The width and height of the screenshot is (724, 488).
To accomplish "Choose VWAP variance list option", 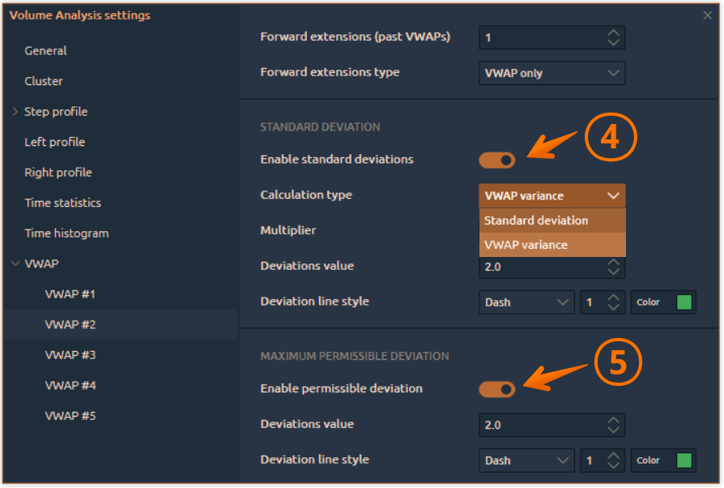I will pyautogui.click(x=552, y=245).
